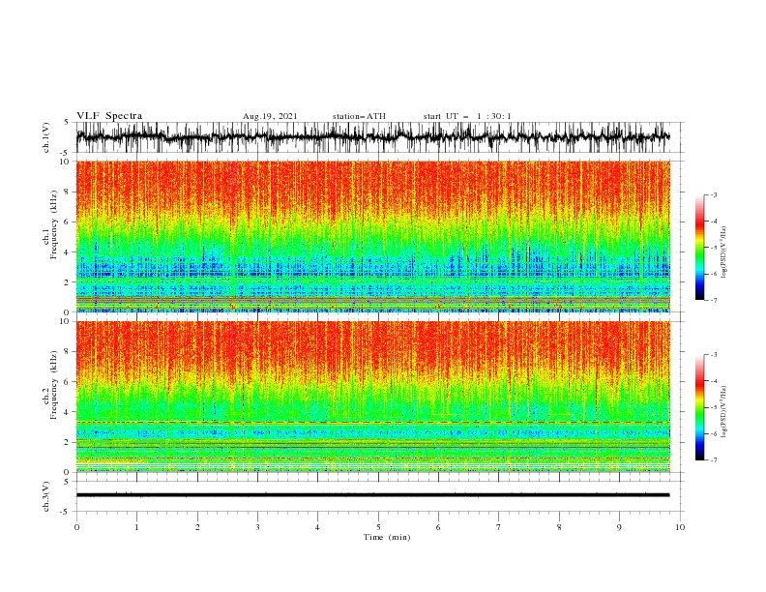Viewport: 766px width, 592px height.
Task: Click the '6' kHz tick on ch.2 axis
Action: [x=67, y=381]
